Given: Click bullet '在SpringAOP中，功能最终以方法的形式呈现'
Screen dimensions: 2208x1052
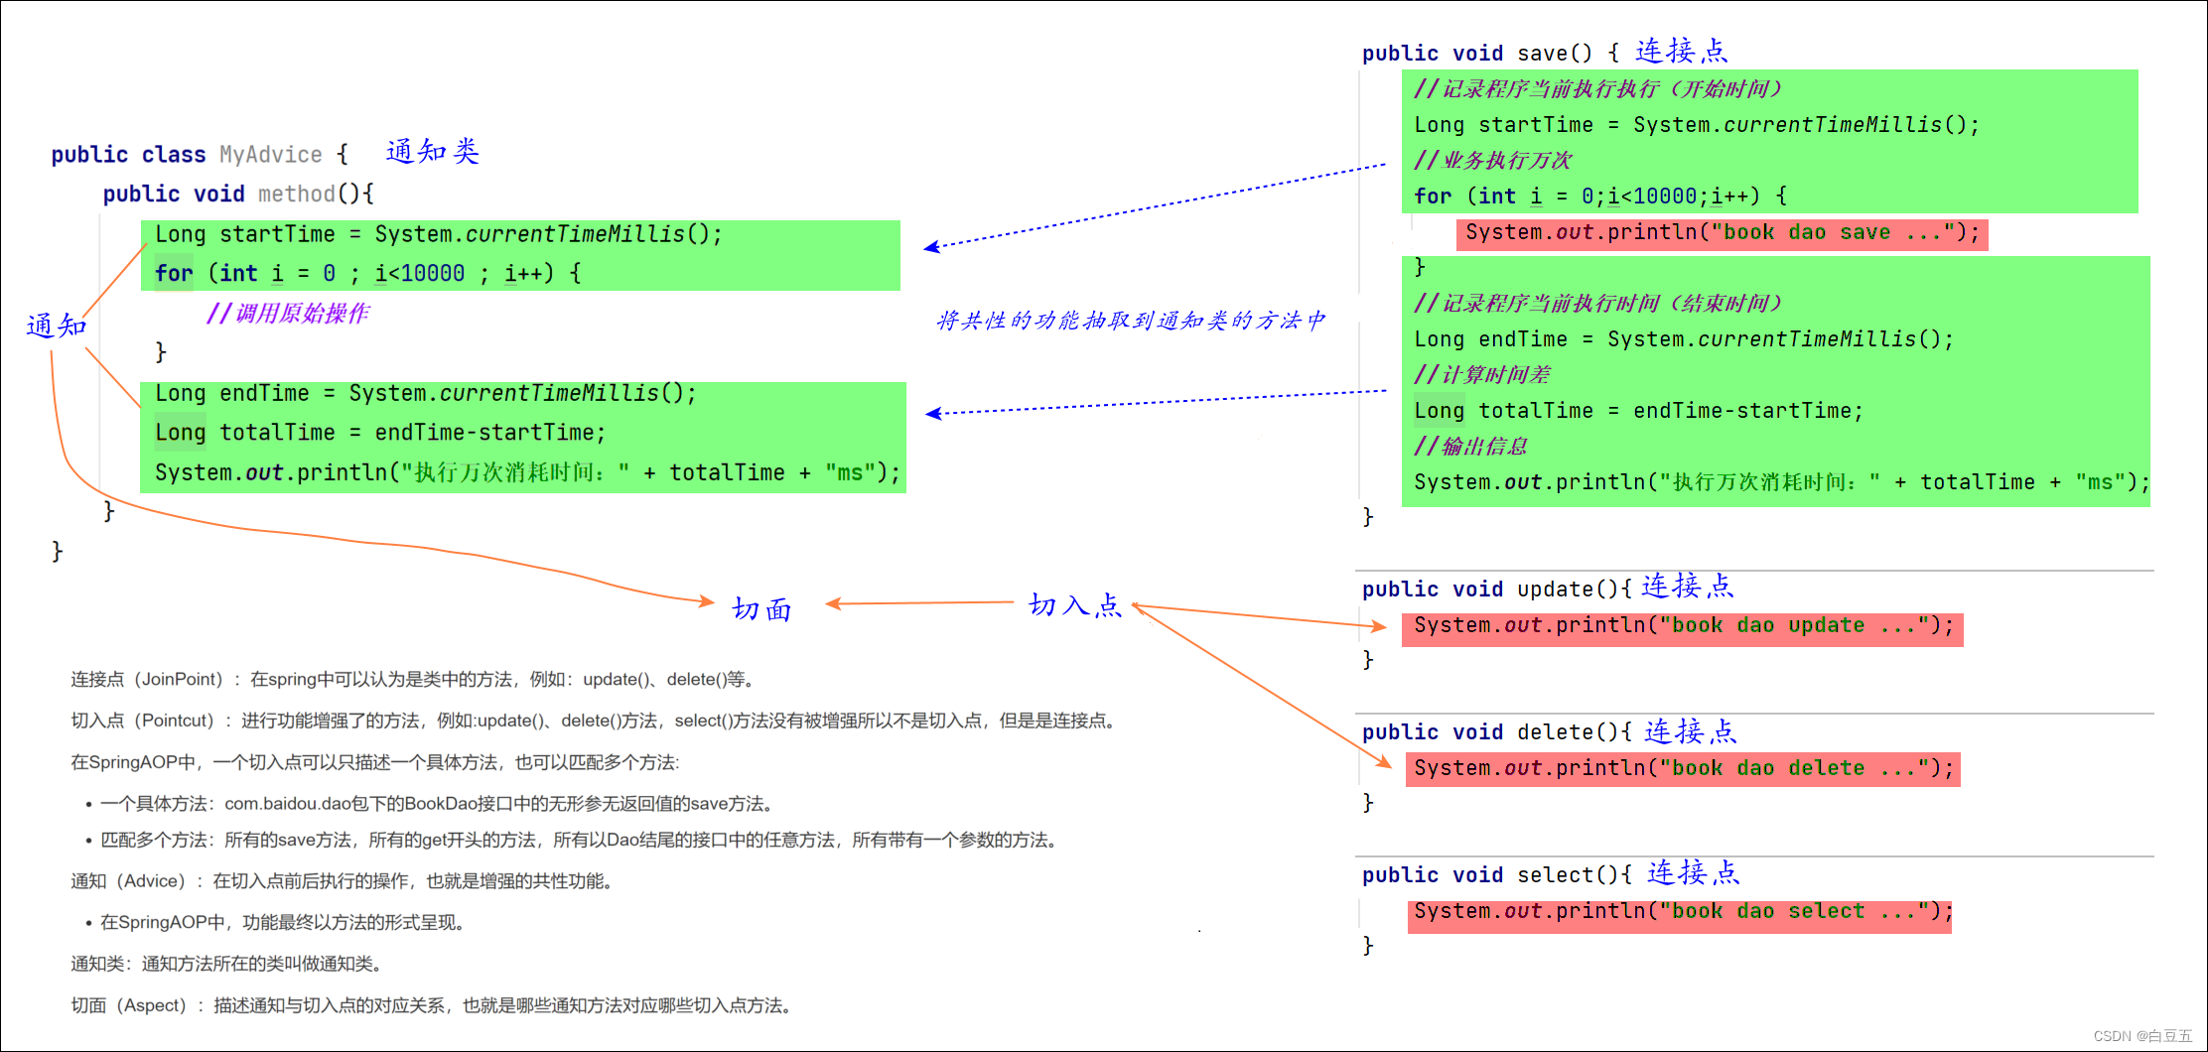Looking at the screenshot, I should pos(286,923).
